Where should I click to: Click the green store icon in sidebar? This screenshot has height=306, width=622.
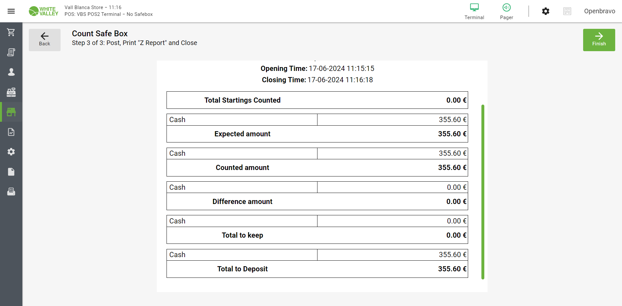(11, 112)
